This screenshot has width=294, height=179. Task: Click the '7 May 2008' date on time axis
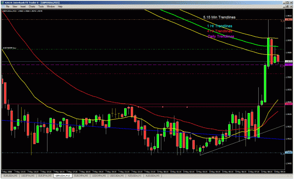tap(7, 171)
